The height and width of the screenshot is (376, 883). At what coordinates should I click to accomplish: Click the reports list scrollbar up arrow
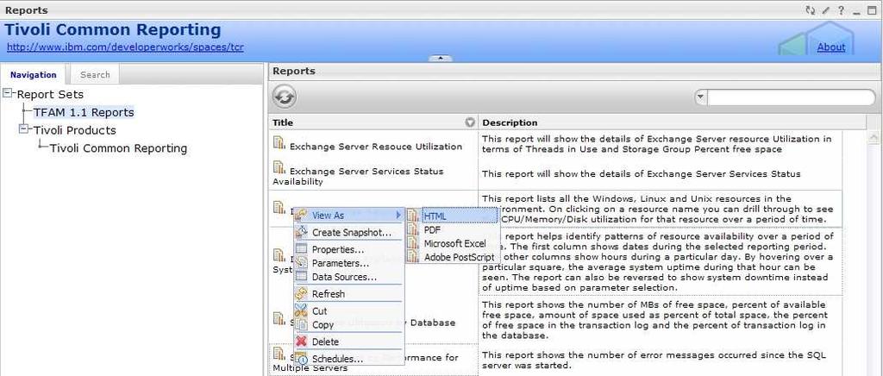[874, 137]
